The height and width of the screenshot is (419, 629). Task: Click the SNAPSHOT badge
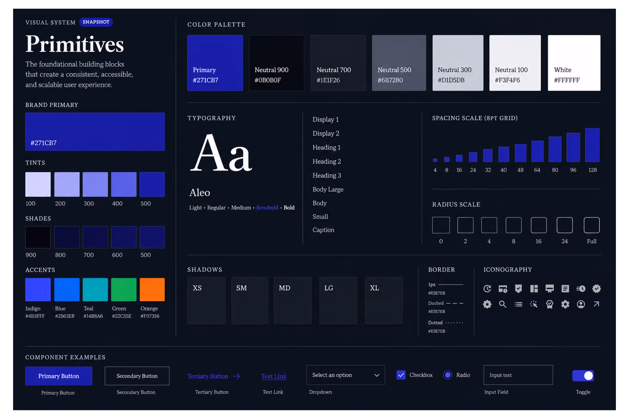point(96,22)
